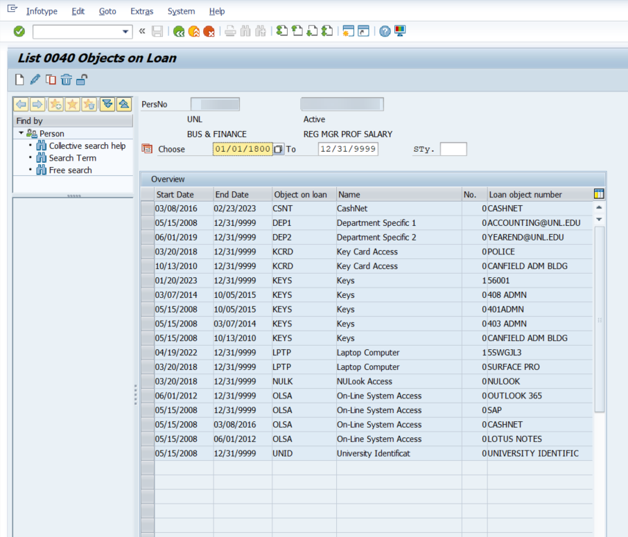Click the Object on loan column header
This screenshot has height=537, width=628.
tap(304, 195)
